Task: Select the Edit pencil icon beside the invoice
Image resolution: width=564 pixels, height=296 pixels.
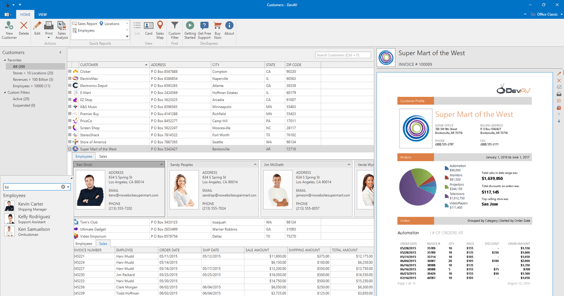Action: pyautogui.click(x=558, y=73)
